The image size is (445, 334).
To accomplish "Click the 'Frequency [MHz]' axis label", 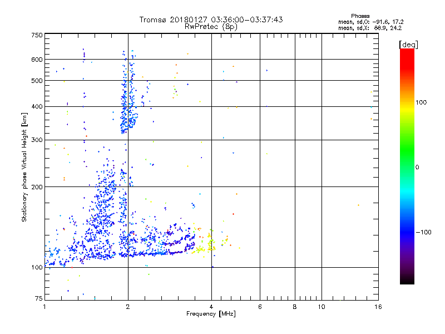I will point(211,314).
